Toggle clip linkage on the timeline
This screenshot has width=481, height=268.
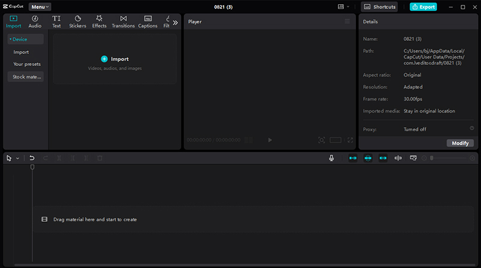pos(383,158)
